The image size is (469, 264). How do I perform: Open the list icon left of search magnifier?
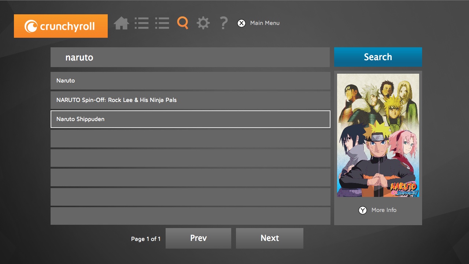point(162,23)
